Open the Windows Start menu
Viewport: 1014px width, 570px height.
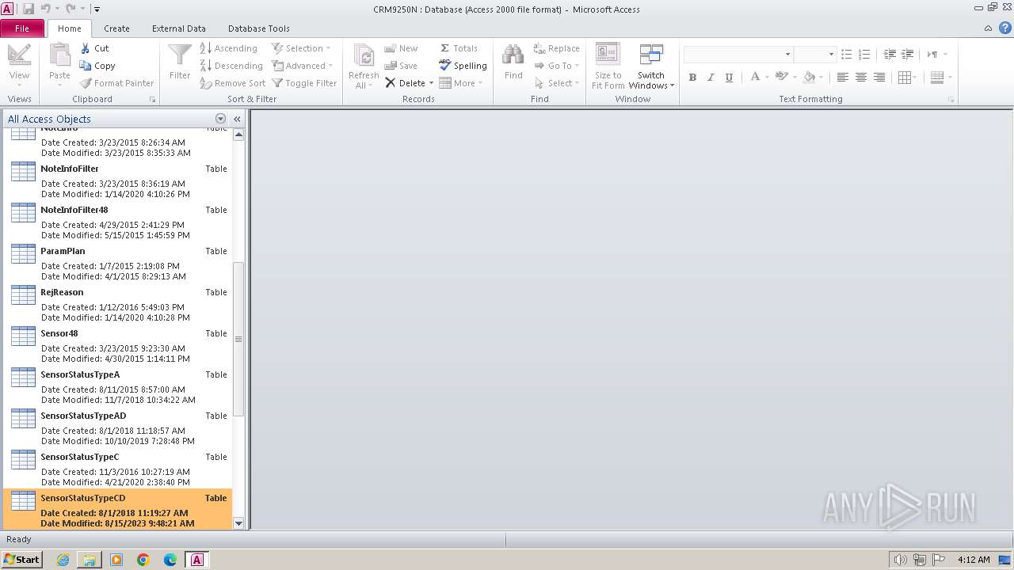pos(22,559)
